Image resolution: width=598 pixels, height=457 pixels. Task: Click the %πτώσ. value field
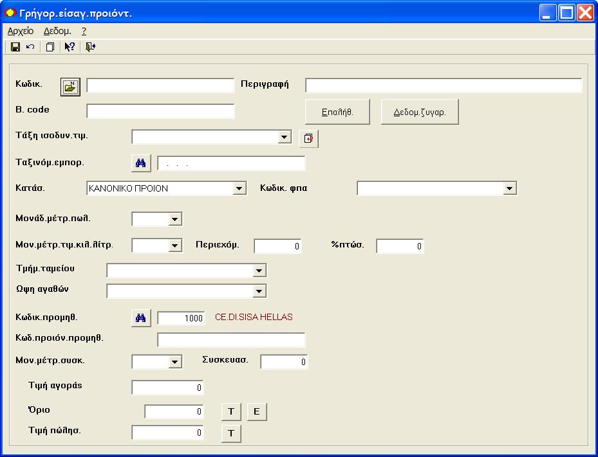click(x=400, y=246)
